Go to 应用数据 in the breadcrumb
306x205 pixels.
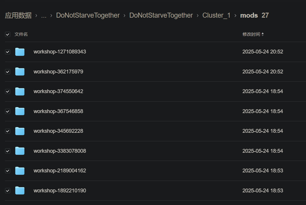18,15
